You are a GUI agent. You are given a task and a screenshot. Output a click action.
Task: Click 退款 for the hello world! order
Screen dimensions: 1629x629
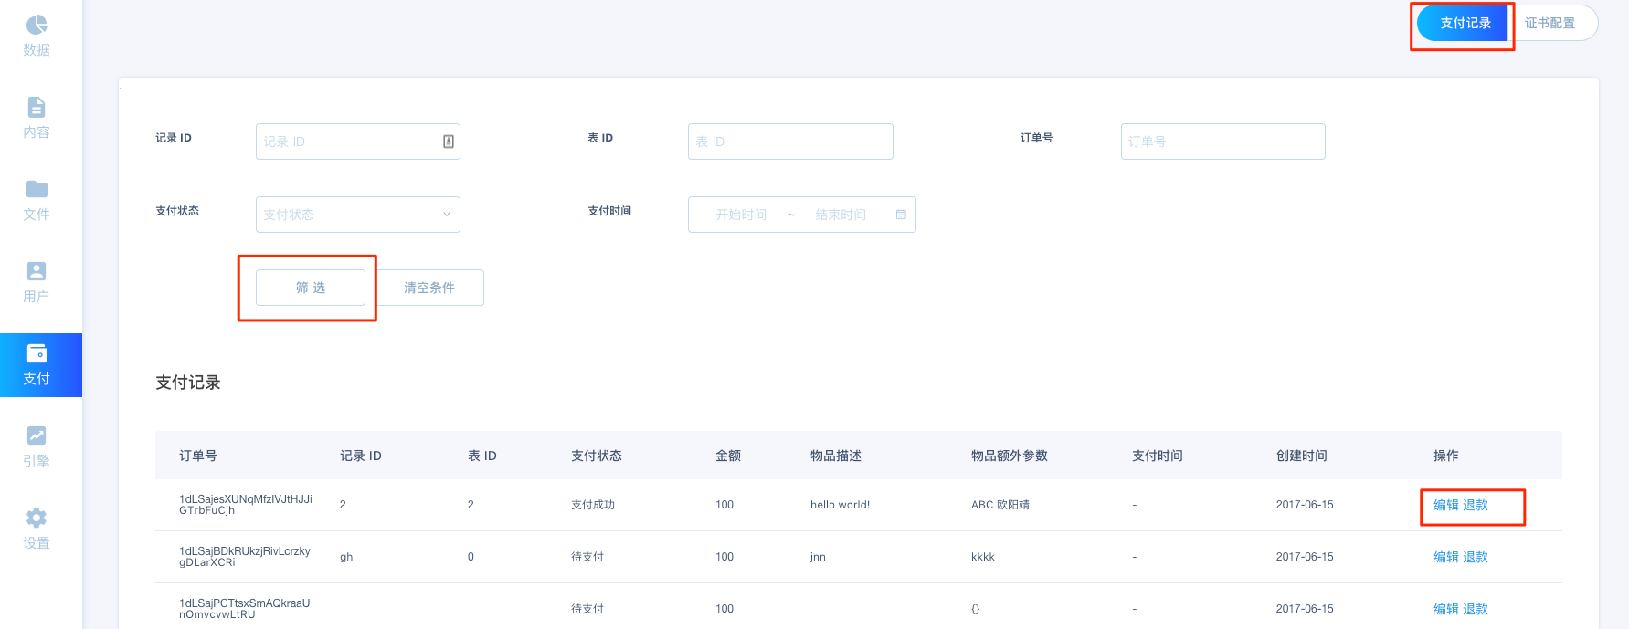[1476, 505]
